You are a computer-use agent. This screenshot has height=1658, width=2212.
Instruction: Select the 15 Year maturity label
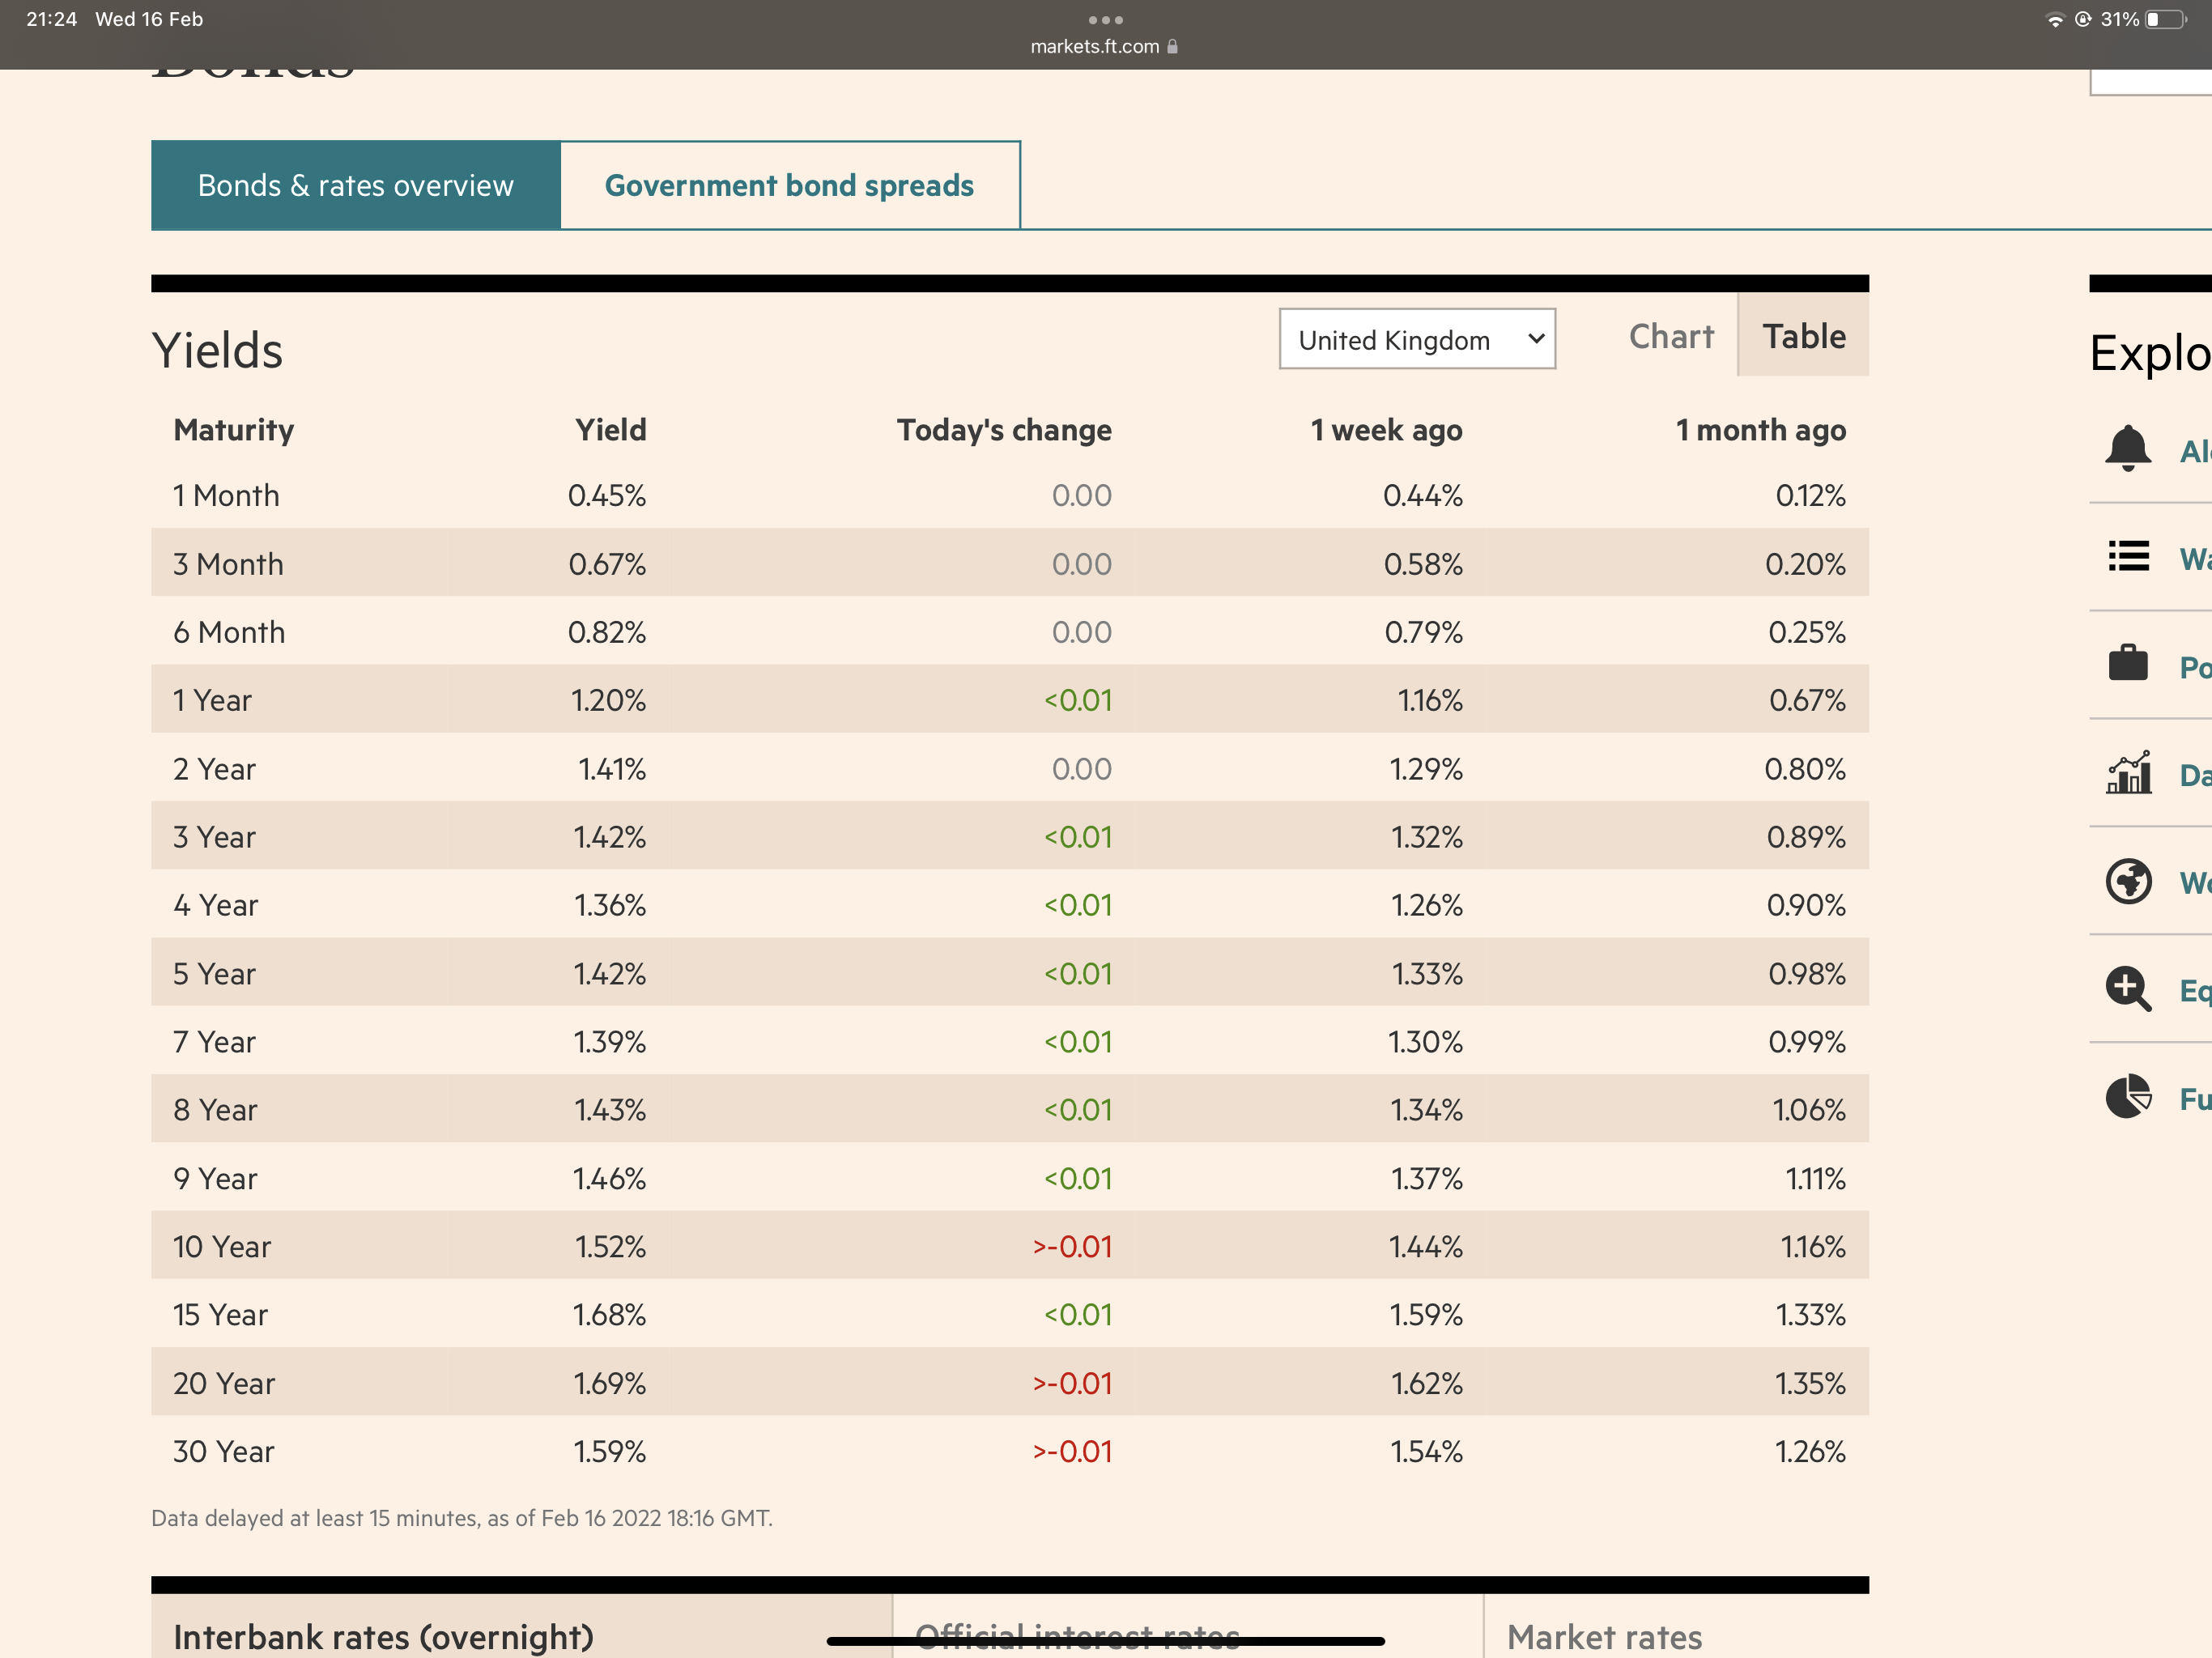pos(220,1314)
